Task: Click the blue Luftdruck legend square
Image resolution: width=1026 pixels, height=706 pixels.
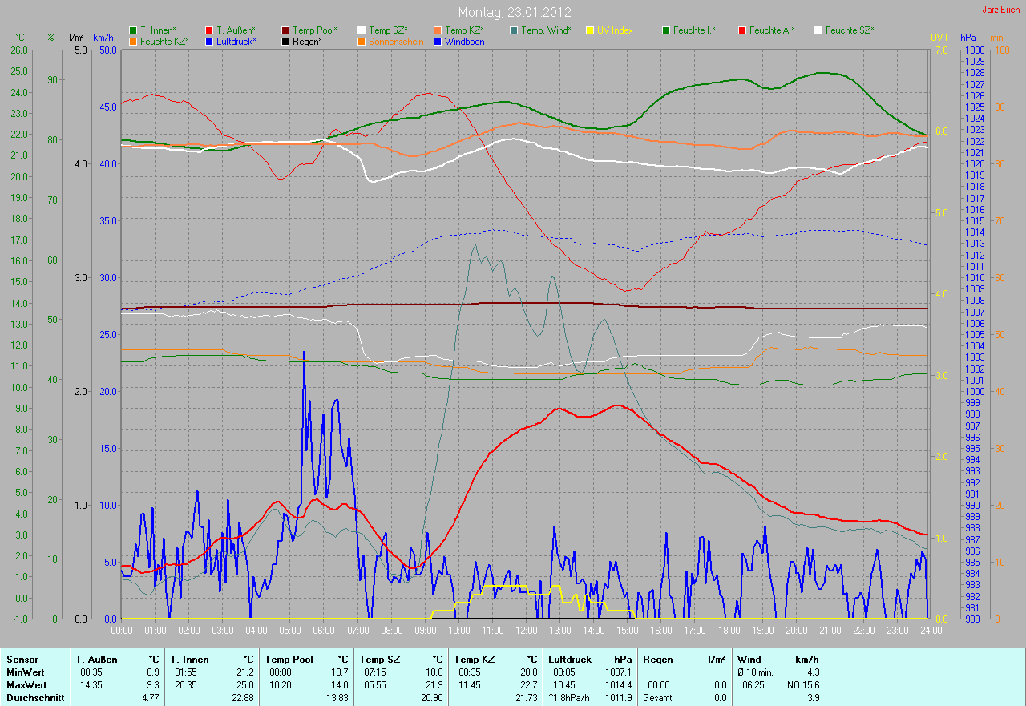Action: tap(209, 41)
